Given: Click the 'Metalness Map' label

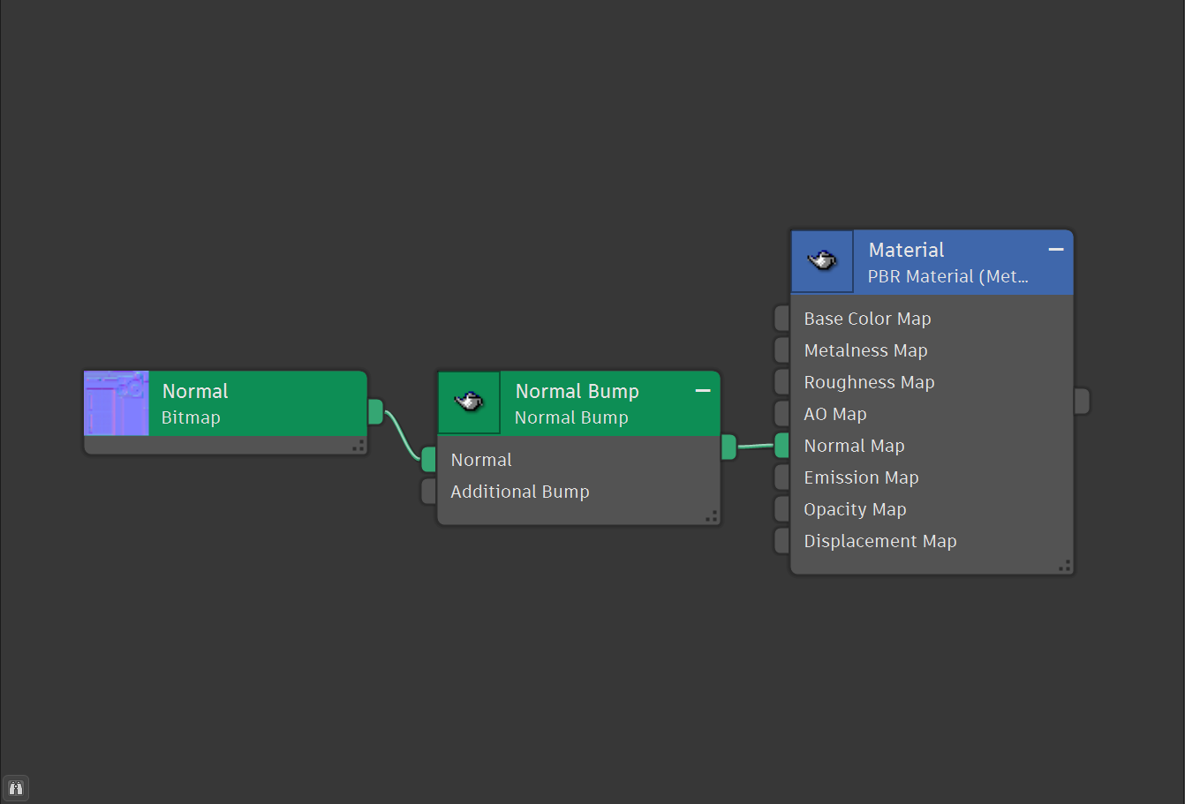Looking at the screenshot, I should pos(865,350).
